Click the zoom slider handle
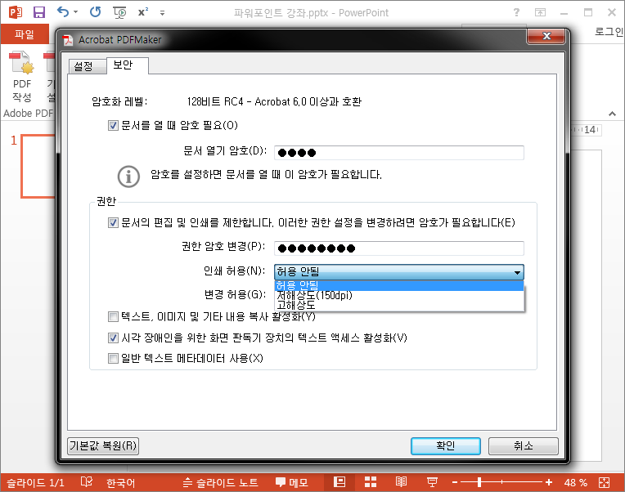The height and width of the screenshot is (492, 625). pos(479,482)
